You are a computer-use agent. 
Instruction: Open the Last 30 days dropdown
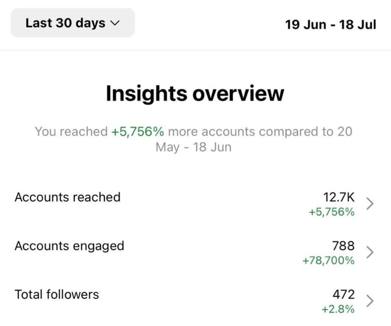tap(73, 23)
